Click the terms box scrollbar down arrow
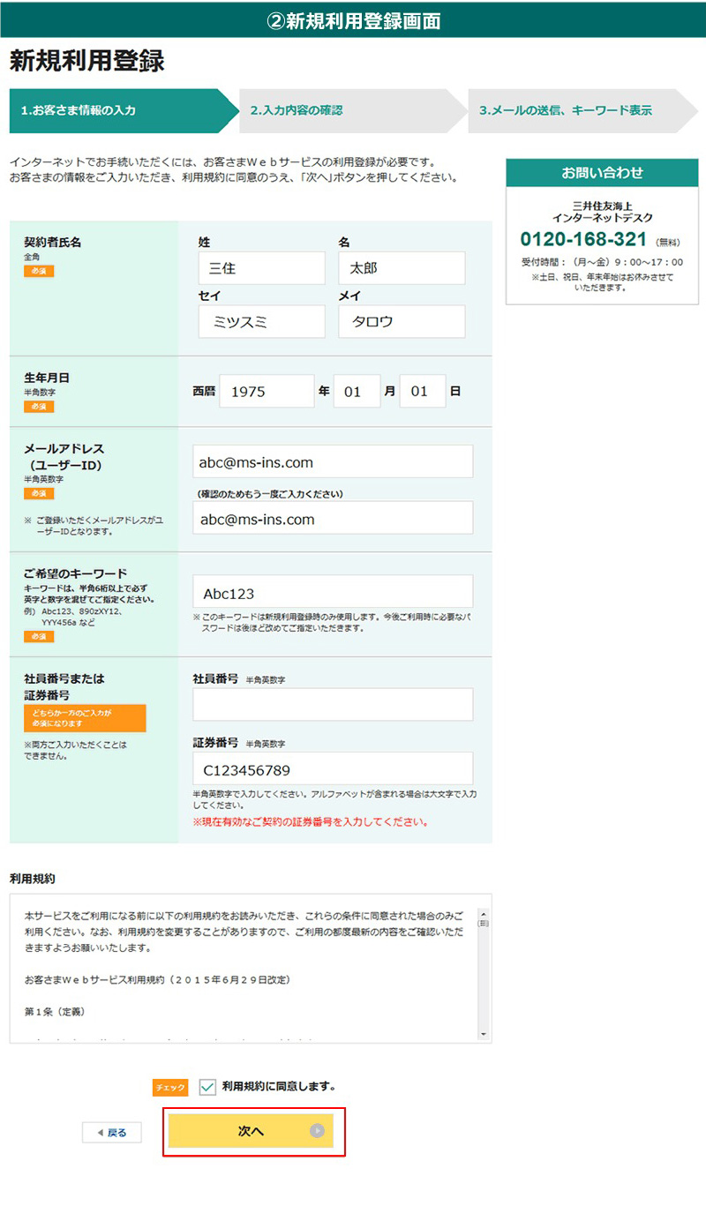This screenshot has height=1221, width=706. pos(483,1033)
